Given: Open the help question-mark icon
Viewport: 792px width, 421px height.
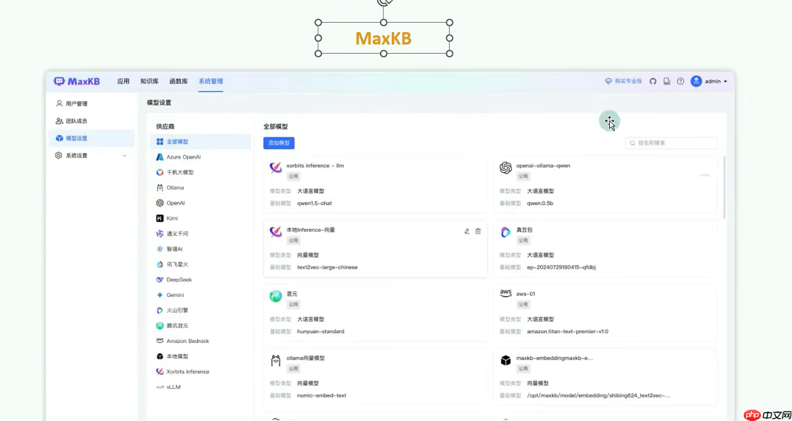Looking at the screenshot, I should (680, 81).
